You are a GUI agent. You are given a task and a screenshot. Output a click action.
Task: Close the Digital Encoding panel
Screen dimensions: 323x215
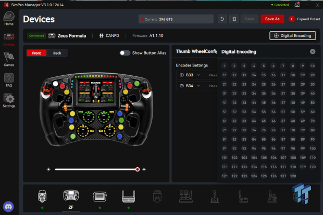(x=313, y=51)
